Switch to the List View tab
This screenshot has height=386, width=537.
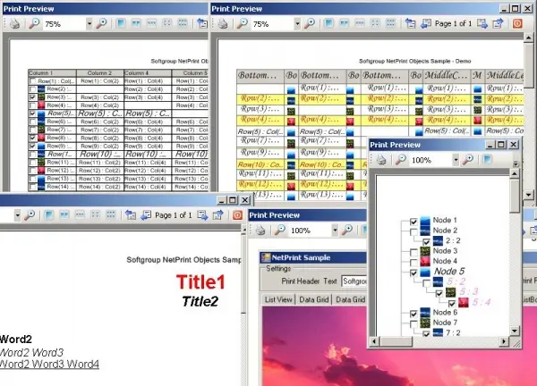(x=278, y=299)
